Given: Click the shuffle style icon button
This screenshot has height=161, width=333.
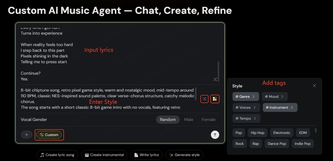Looking at the screenshot, I should (x=204, y=99).
